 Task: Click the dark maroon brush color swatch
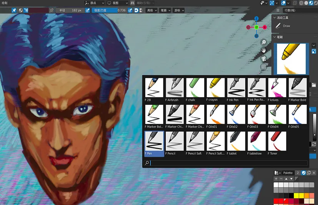[38, 10]
